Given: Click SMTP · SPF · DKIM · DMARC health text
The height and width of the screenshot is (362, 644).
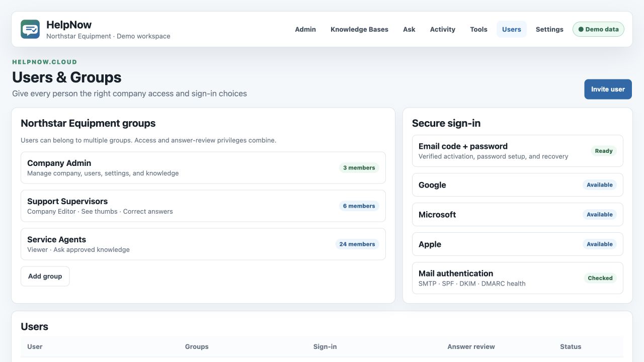Looking at the screenshot, I should pos(472,284).
